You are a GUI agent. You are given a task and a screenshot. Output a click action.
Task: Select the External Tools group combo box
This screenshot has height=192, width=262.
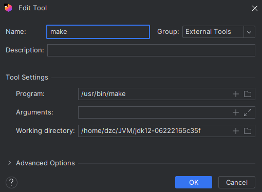pyautogui.click(x=219, y=32)
